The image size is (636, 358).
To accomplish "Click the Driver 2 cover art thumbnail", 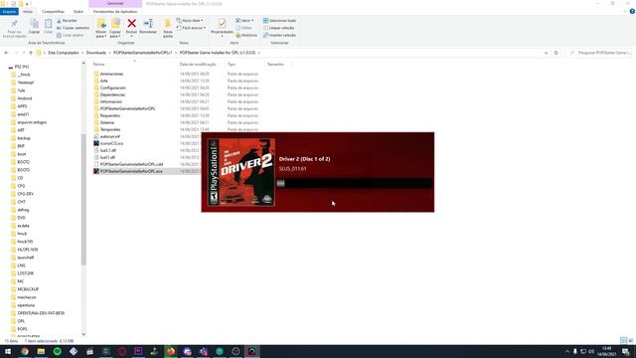I will (x=241, y=172).
